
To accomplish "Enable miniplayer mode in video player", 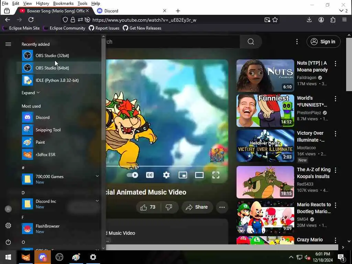I will [183, 175].
